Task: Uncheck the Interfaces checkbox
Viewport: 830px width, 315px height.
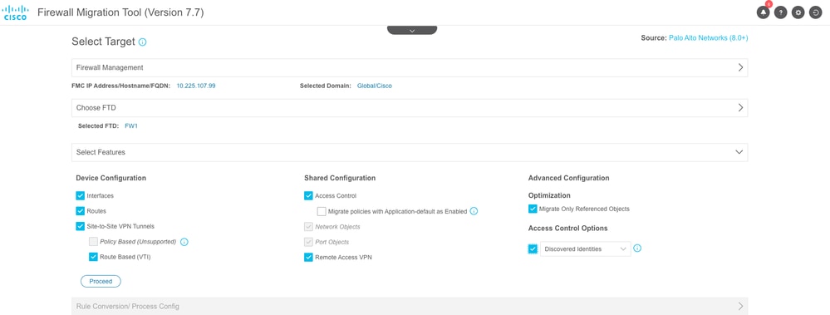Action: 81,196
